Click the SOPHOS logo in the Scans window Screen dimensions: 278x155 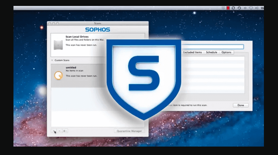[x=98, y=30]
